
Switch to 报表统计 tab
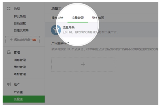(x=57, y=18)
